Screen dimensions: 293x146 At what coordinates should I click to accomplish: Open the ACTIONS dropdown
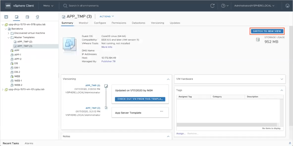(x=107, y=16)
